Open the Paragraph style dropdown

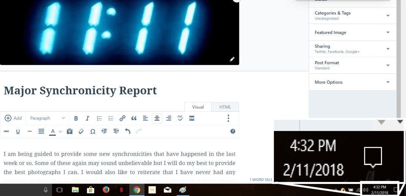pos(47,118)
